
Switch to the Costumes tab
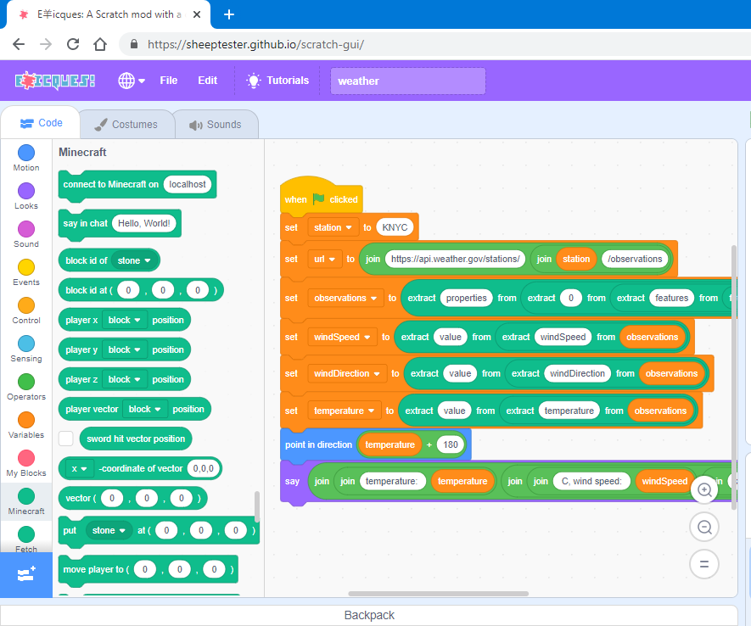coord(126,123)
